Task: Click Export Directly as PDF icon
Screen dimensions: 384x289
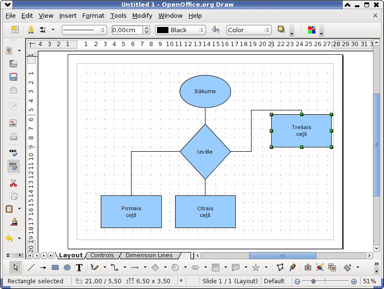Action: (13, 123)
